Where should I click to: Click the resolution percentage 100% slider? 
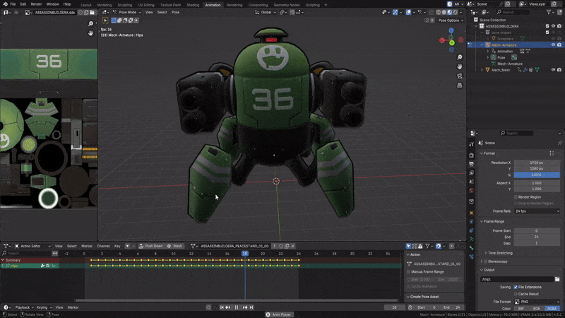click(x=536, y=175)
